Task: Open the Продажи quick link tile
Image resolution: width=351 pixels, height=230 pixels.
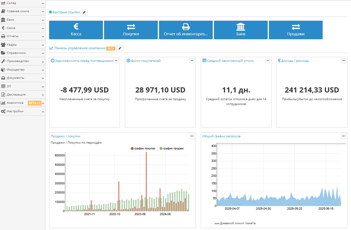Action: tap(295, 30)
